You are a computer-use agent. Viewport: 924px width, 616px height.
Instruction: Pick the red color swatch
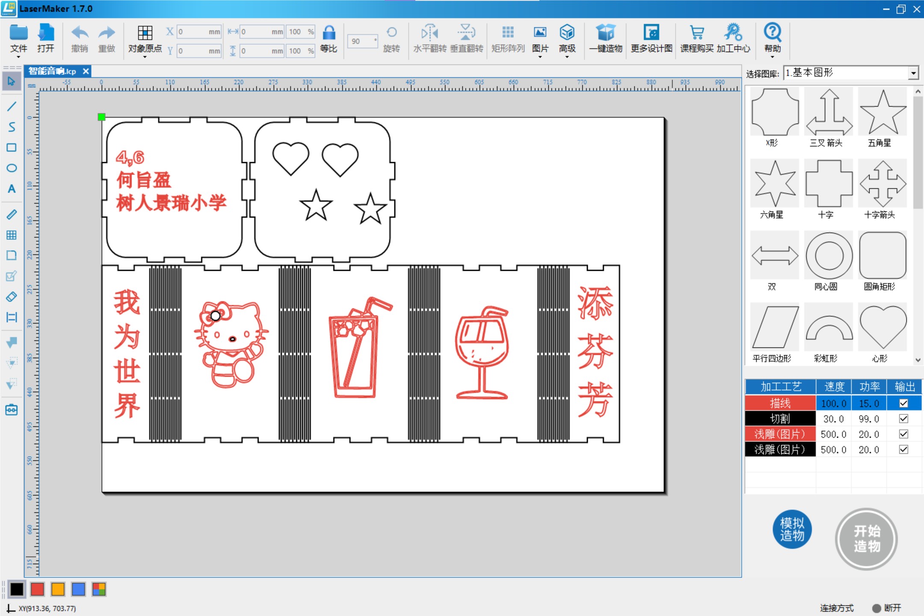[37, 589]
